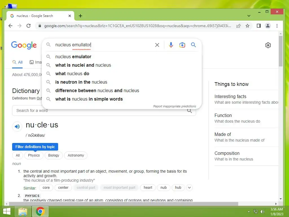
Task: Share this page via the share icon
Action: (238, 26)
